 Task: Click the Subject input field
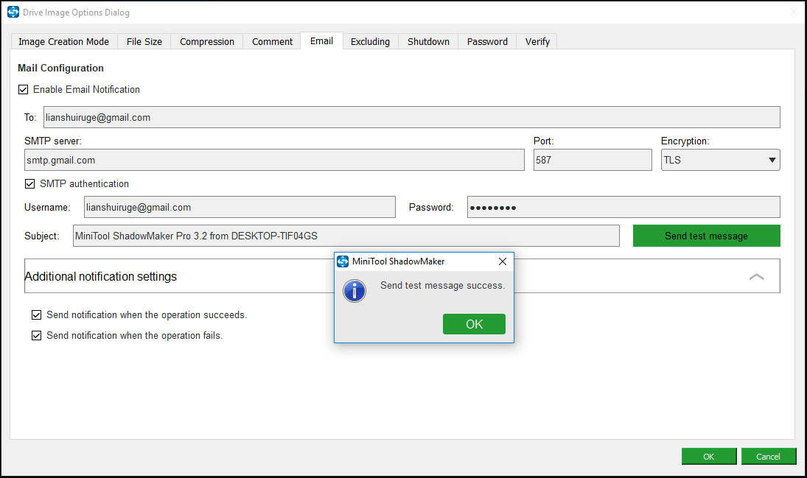click(x=346, y=236)
